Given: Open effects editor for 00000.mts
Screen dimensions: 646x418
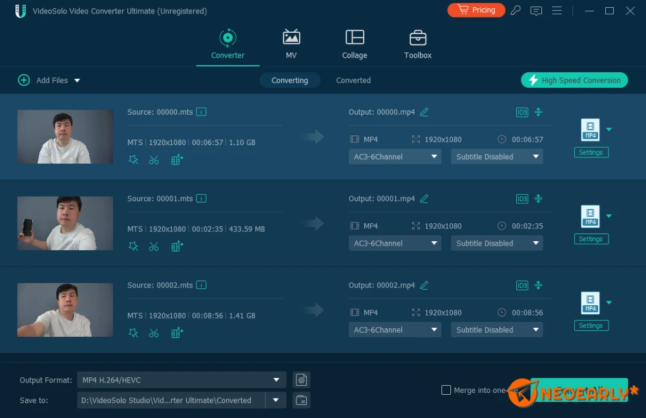Looking at the screenshot, I should coord(133,160).
